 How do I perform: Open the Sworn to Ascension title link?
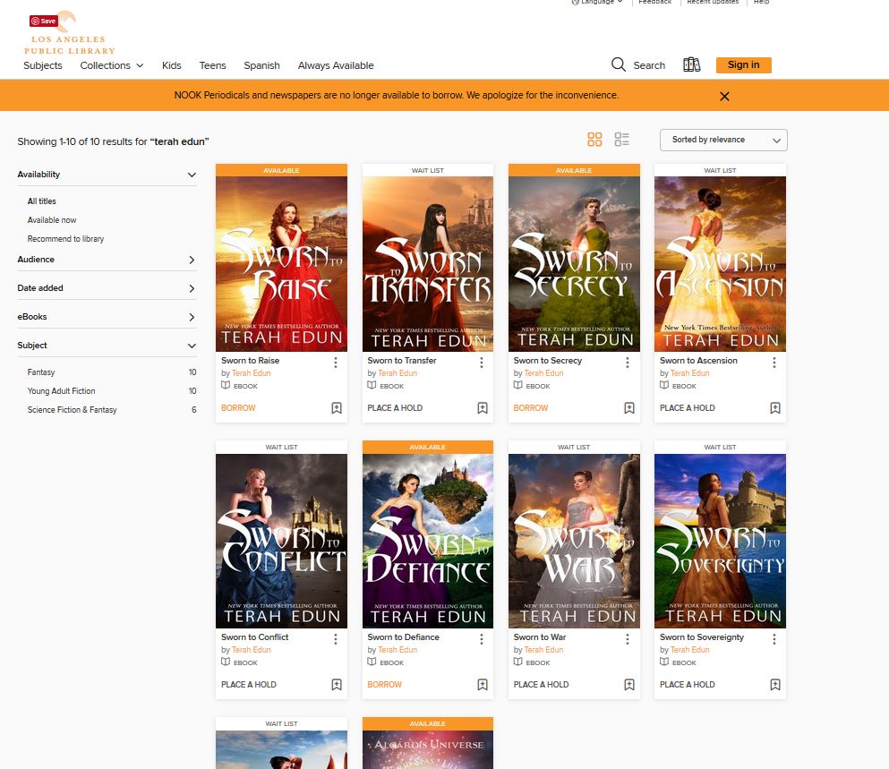tap(698, 360)
